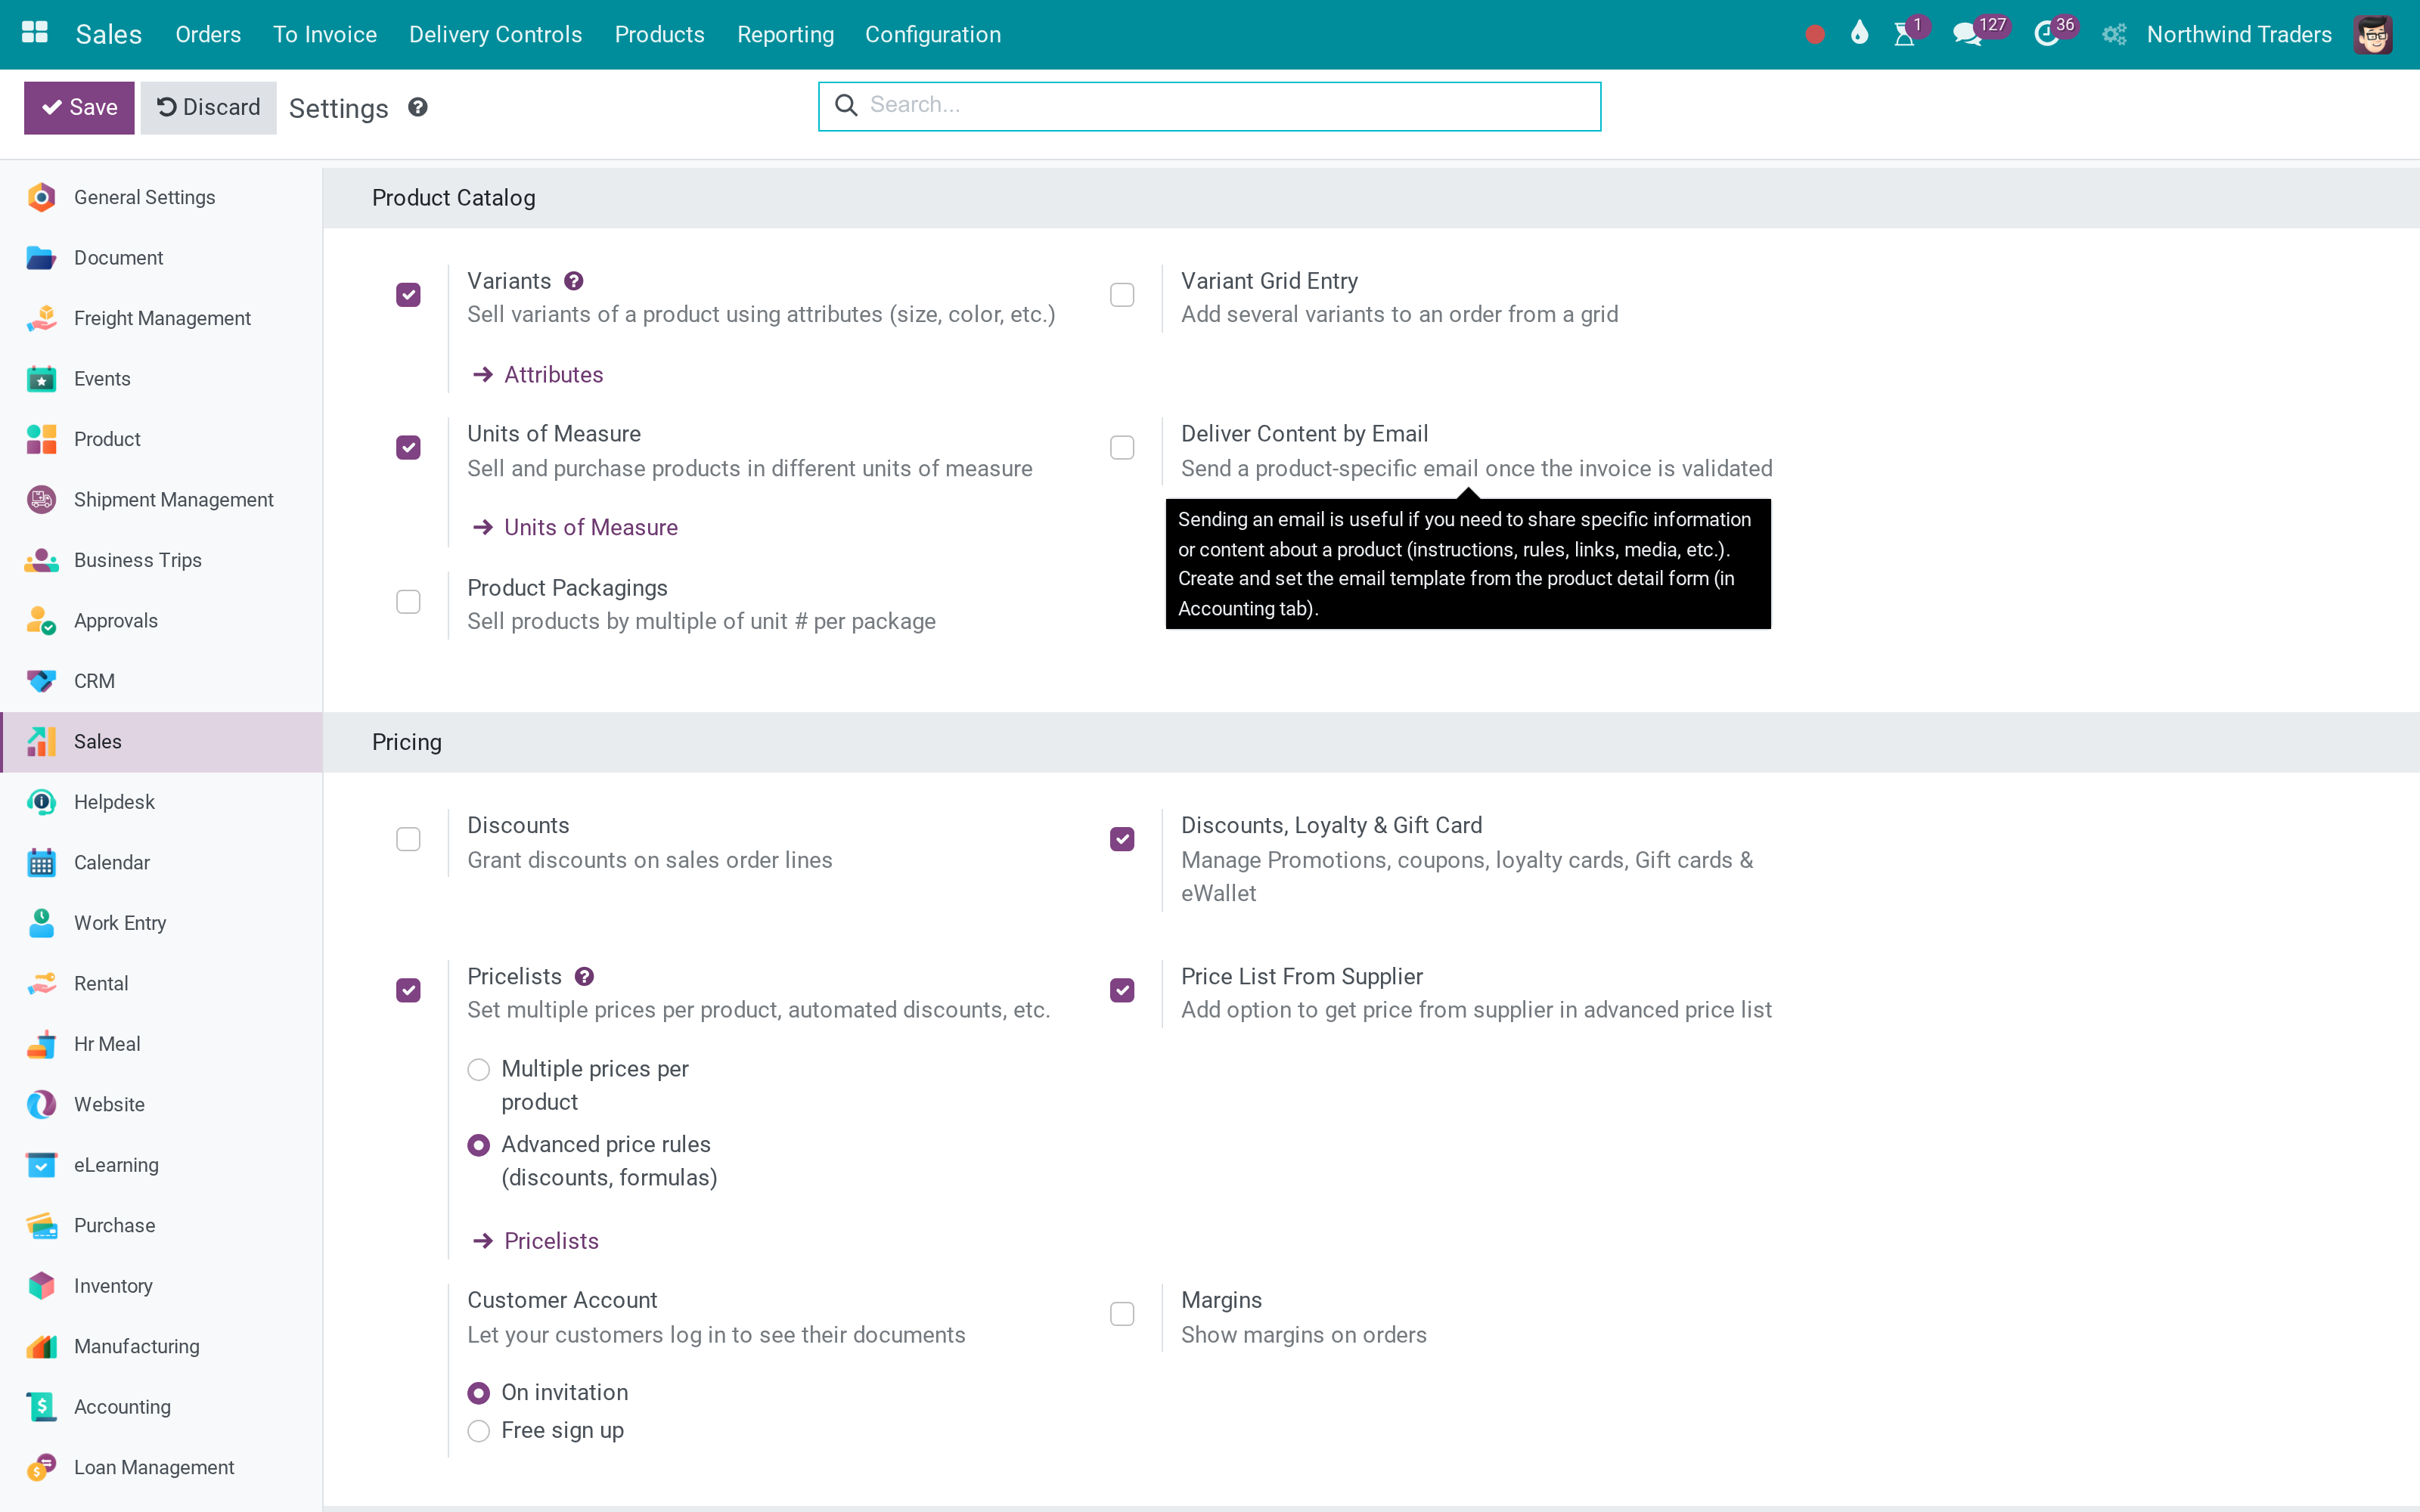
Task: Enable the Margins checkbox
Action: [x=1122, y=1314]
